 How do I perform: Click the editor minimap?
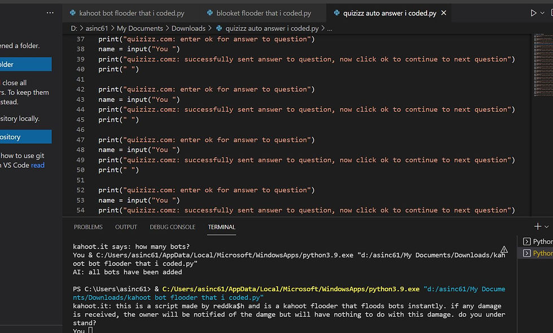(x=543, y=65)
